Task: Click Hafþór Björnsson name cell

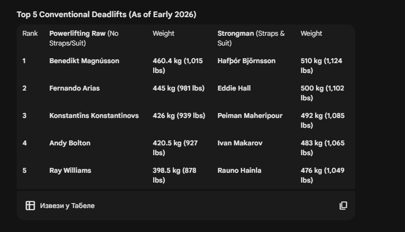Action: [x=247, y=61]
